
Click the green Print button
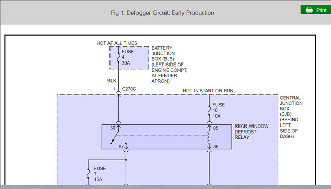point(316,10)
